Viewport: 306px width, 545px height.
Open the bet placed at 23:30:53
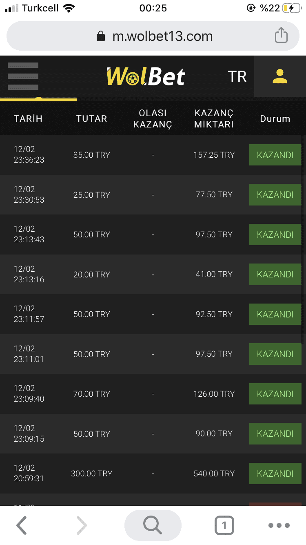click(153, 195)
